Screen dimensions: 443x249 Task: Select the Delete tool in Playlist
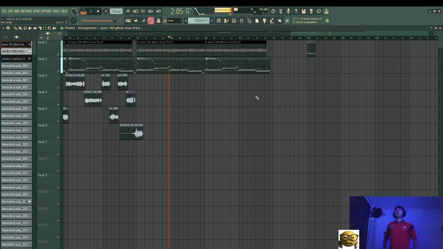pos(25,28)
